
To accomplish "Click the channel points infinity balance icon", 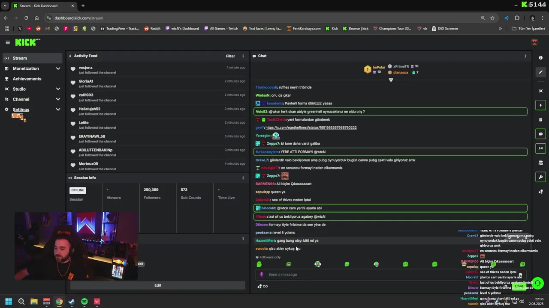I will pyautogui.click(x=262, y=286).
